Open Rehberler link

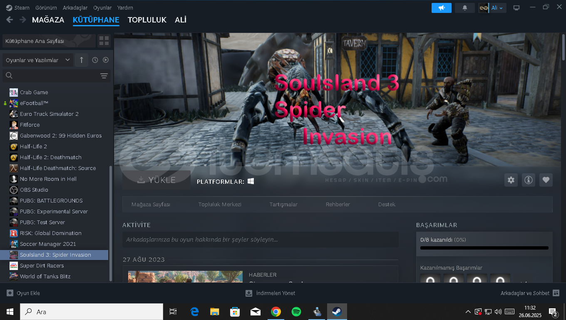(338, 204)
